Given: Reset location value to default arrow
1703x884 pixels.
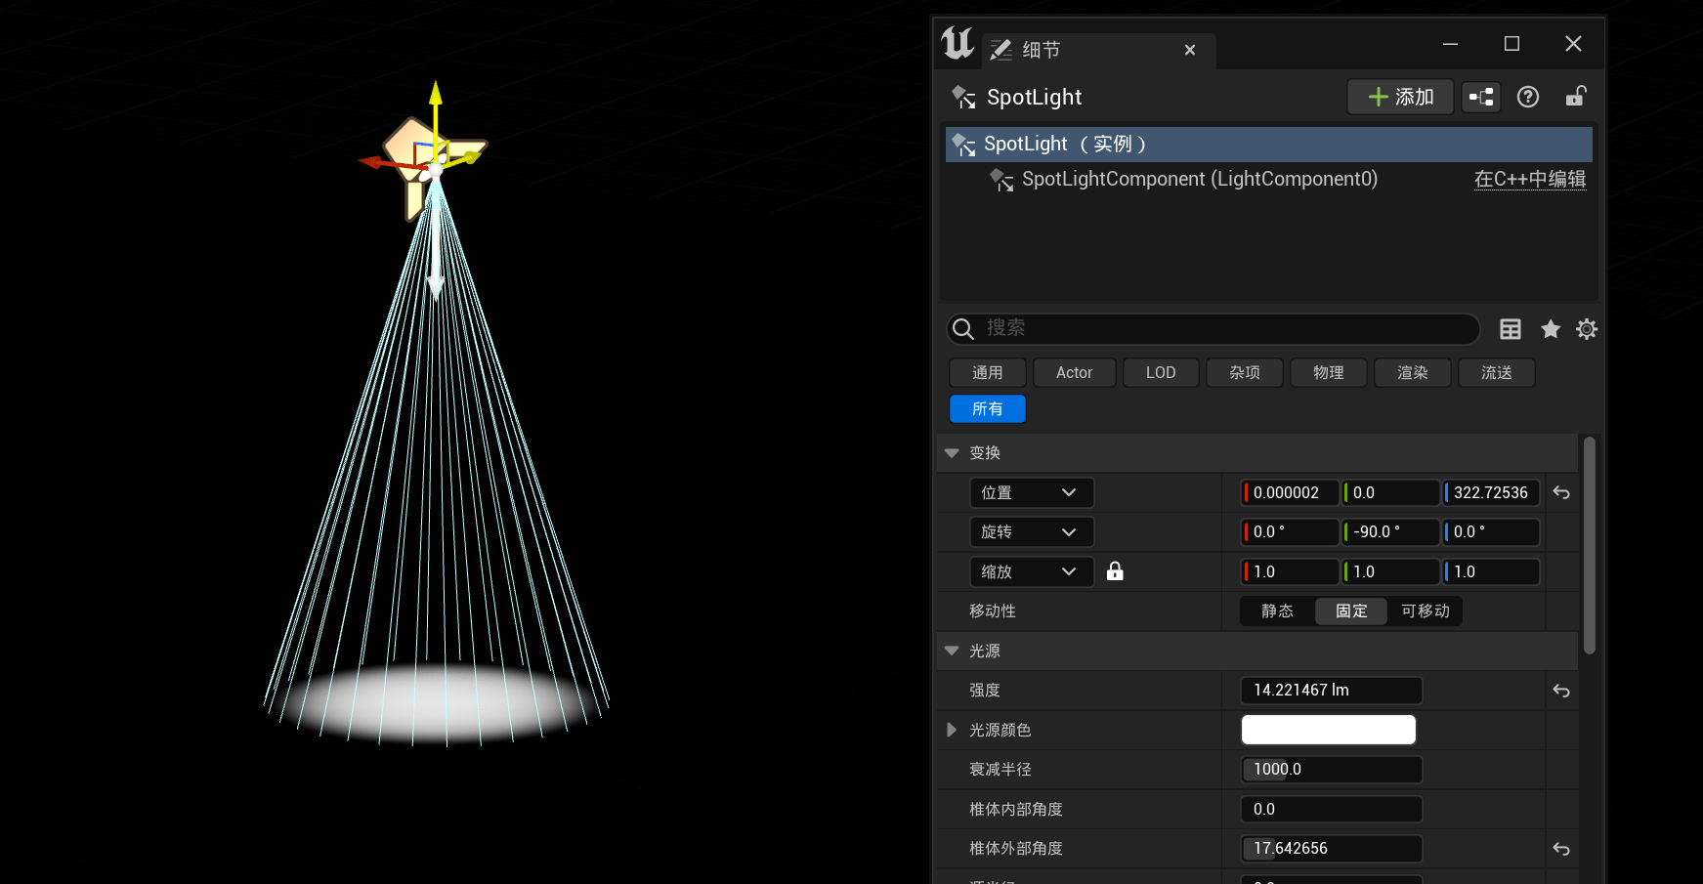Looking at the screenshot, I should [1561, 493].
